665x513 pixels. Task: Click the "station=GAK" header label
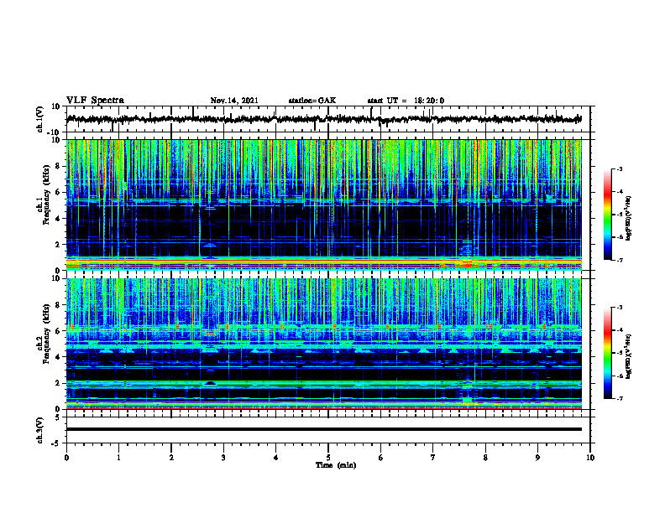click(x=312, y=101)
